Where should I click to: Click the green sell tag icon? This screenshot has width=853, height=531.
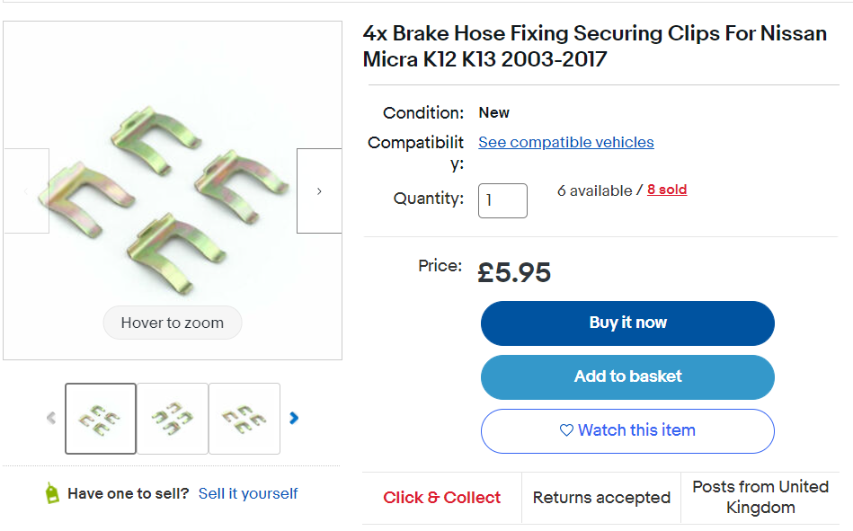point(52,493)
